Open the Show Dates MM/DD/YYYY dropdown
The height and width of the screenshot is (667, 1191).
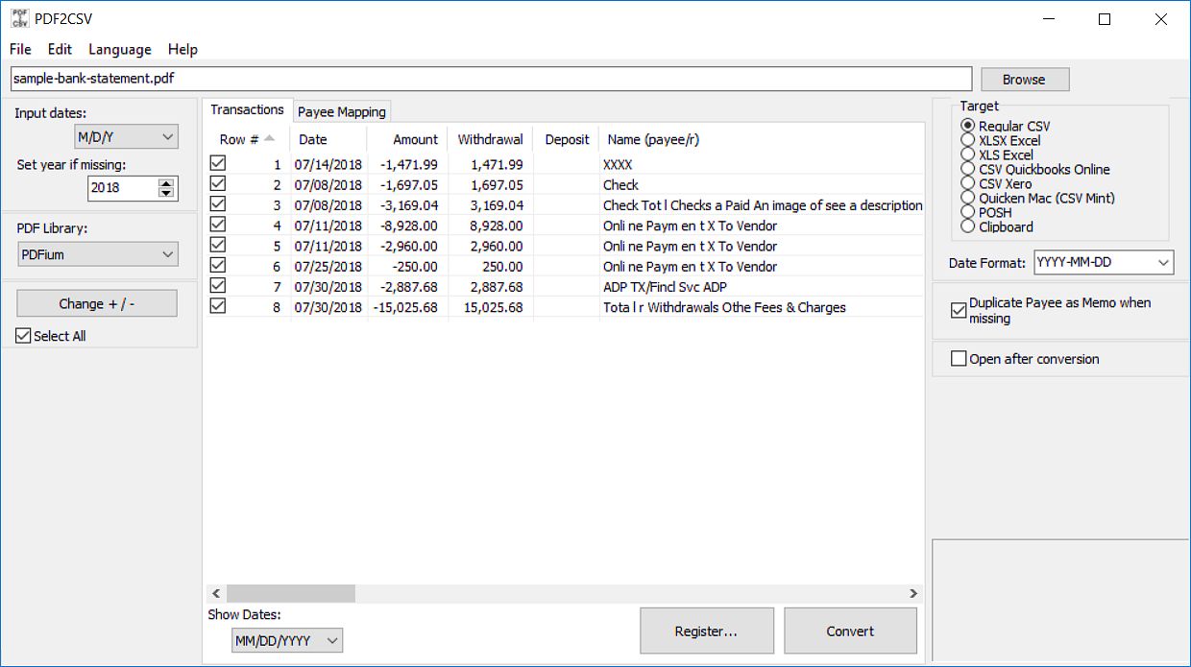coord(287,640)
